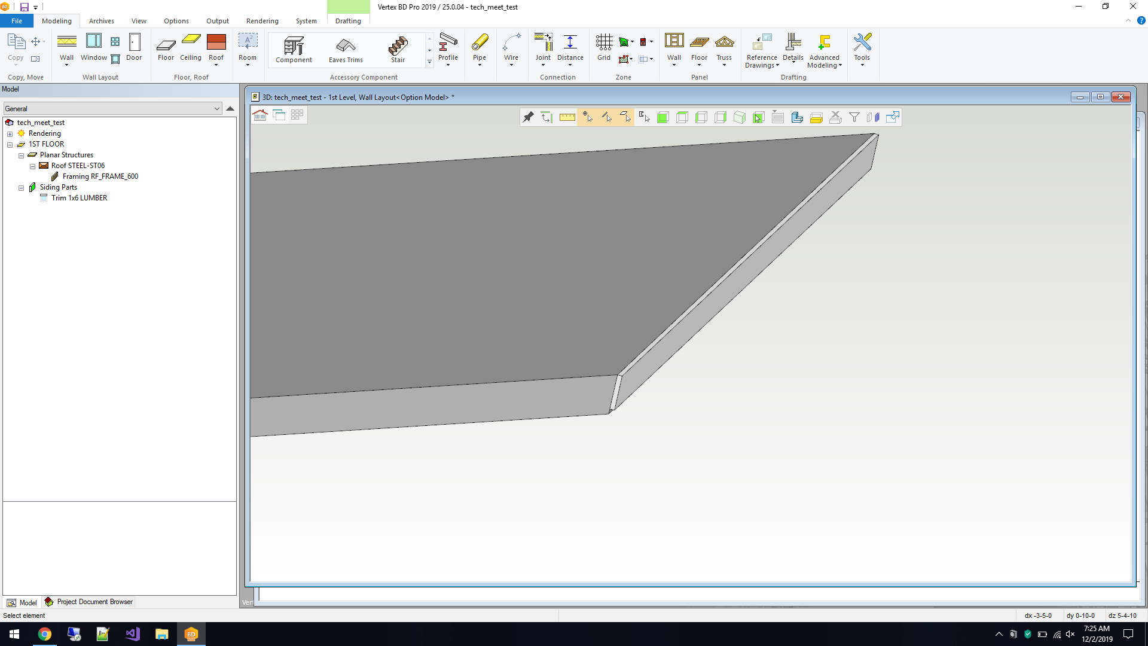This screenshot has width=1148, height=646.
Task: Click the filter funnel icon in viewport toolbar
Action: [854, 117]
